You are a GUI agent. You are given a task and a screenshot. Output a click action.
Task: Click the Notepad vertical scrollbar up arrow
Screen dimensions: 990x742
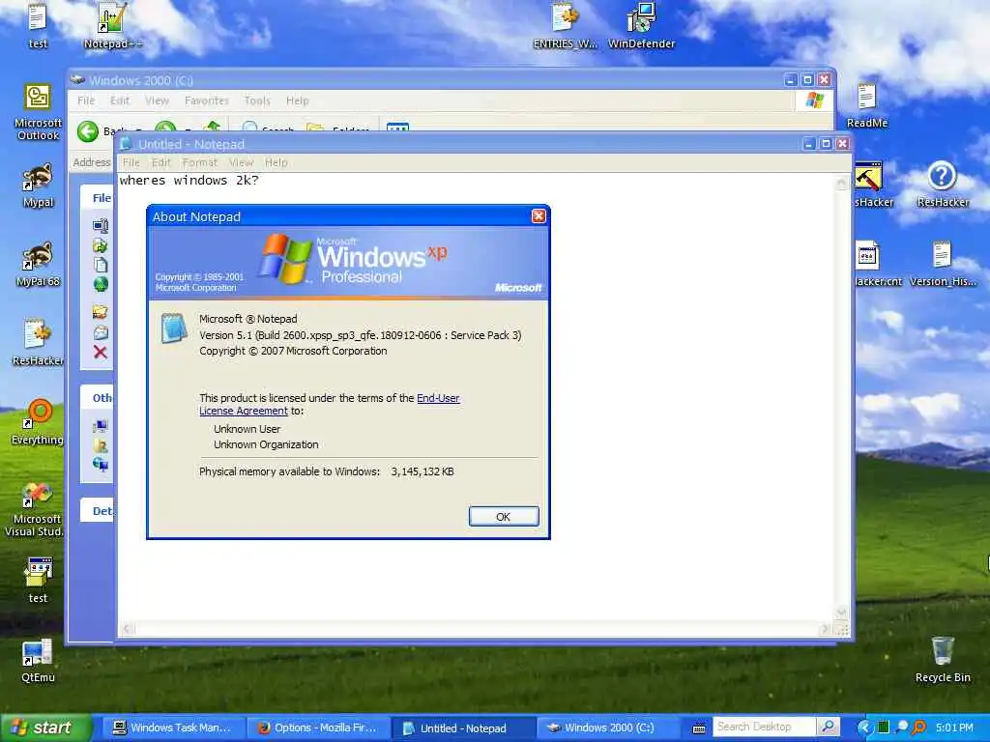click(842, 183)
